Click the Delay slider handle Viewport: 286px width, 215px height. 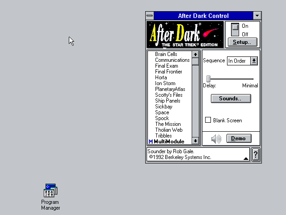coord(208,79)
